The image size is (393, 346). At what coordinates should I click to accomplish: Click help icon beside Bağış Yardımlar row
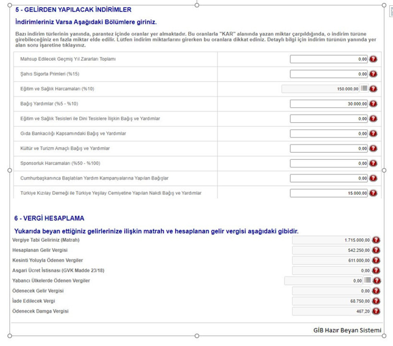pos(373,103)
